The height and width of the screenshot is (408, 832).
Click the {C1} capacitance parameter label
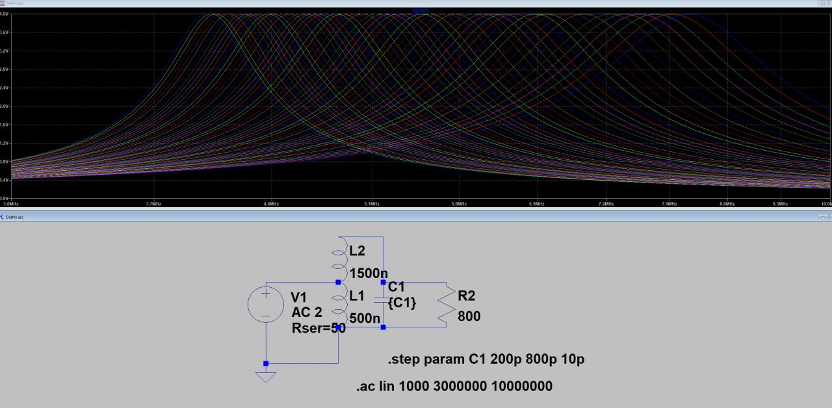[x=402, y=303]
